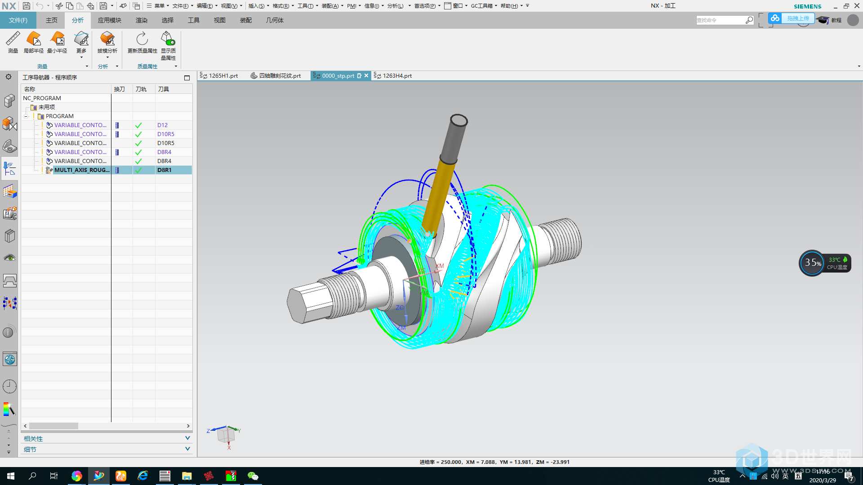Image resolution: width=863 pixels, height=485 pixels.
Task: Click the 查找命令 search input field
Action: tap(721, 20)
